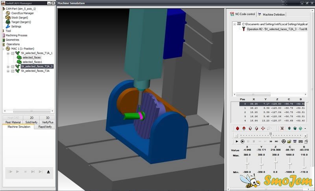Viewport: 315px width, 191px height.
Task: Click the red four-arrow move icon
Action: click(263, 128)
